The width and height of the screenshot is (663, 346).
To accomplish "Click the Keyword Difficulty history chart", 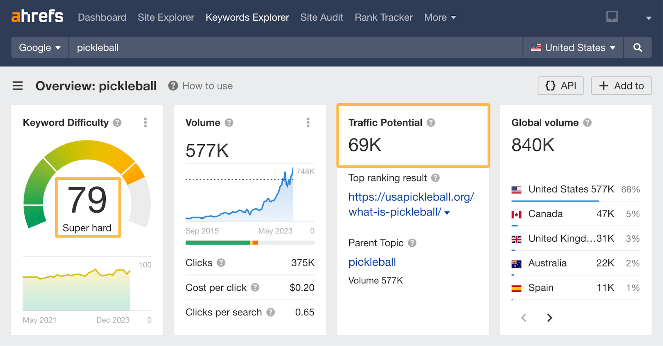I will (x=77, y=289).
